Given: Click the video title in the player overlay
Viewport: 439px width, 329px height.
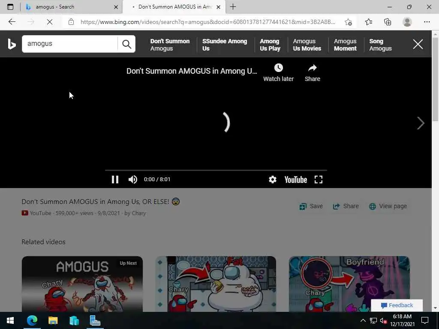Looking at the screenshot, I should (192, 71).
